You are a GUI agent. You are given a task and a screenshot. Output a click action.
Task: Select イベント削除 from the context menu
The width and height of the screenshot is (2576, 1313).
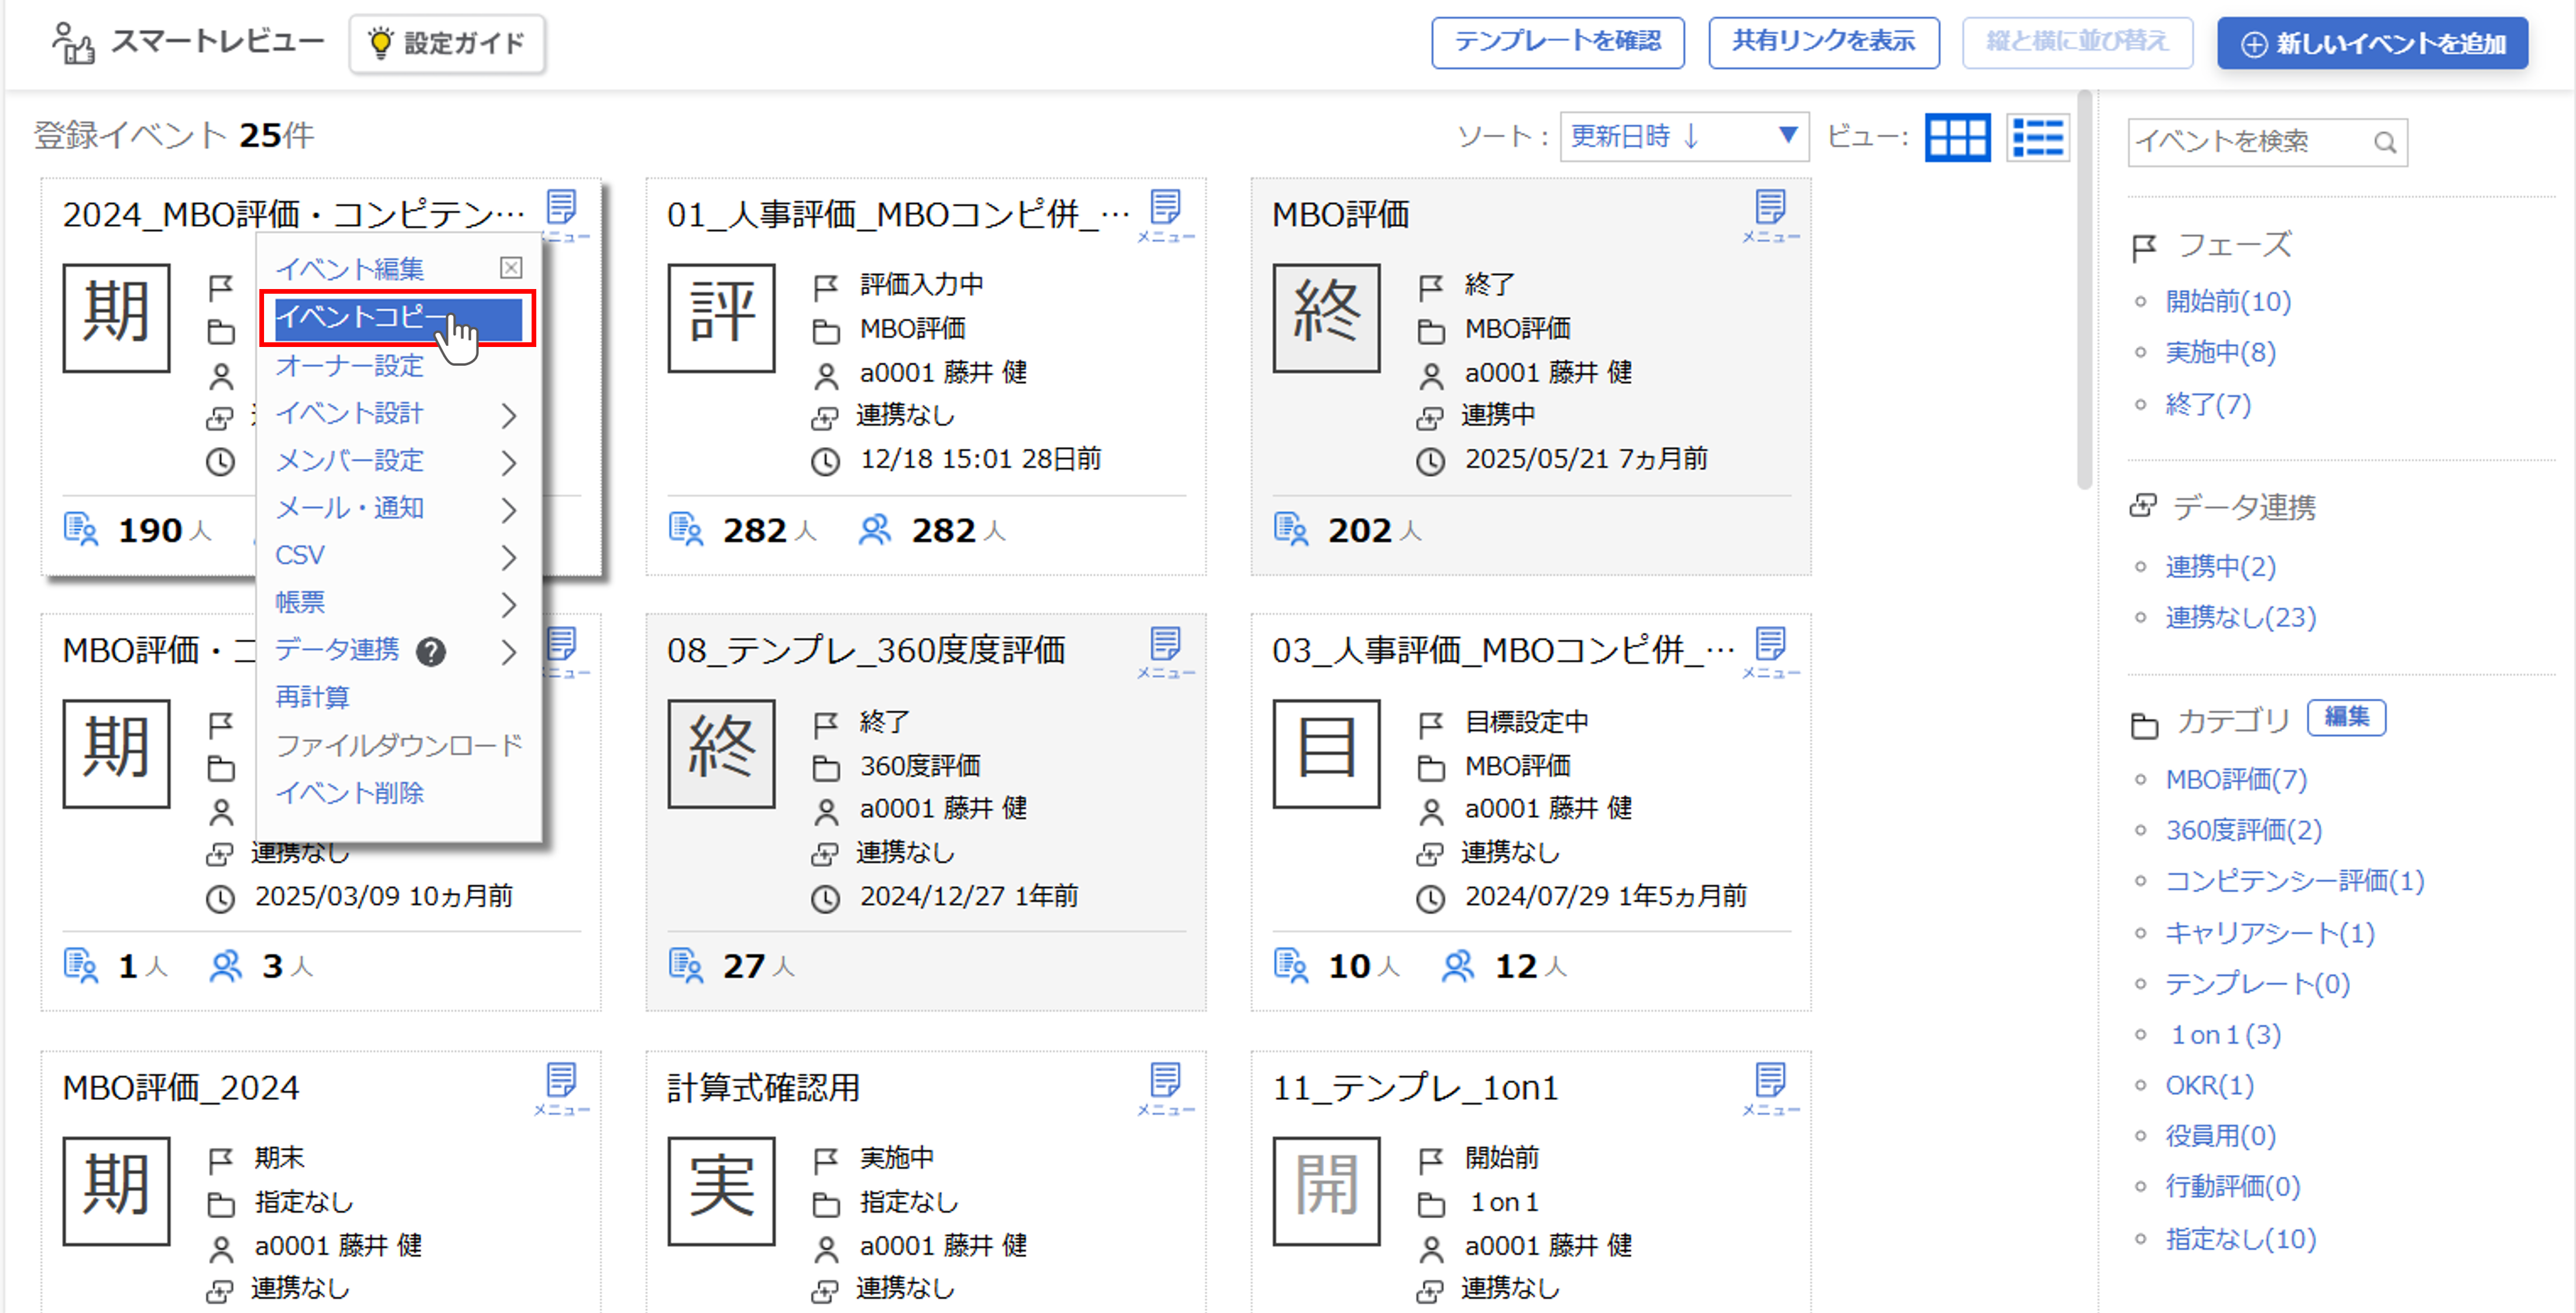coord(348,792)
